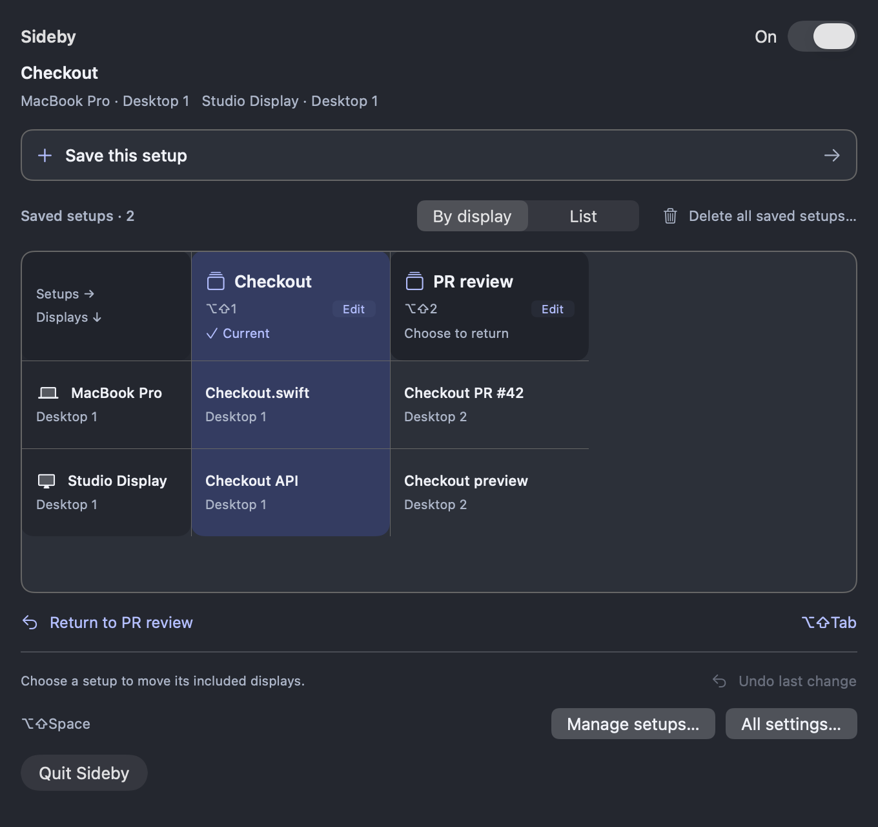The image size is (878, 827).
Task: Click the Setups → label in the grid corner
Action: point(65,294)
